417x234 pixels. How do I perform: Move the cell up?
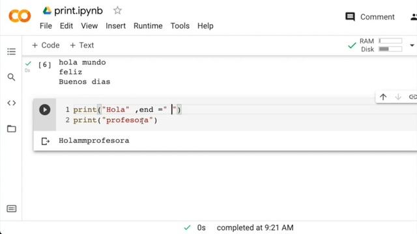pos(383,97)
